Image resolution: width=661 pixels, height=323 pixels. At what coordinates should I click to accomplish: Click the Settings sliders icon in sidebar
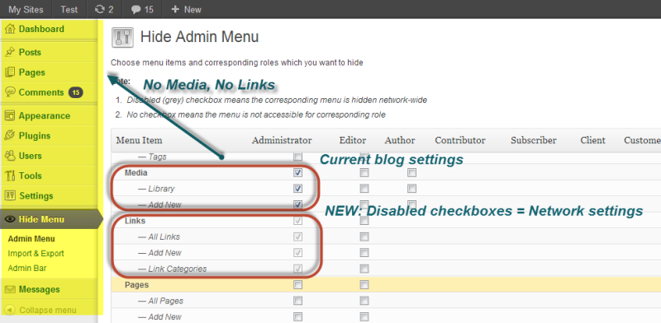tap(10, 195)
